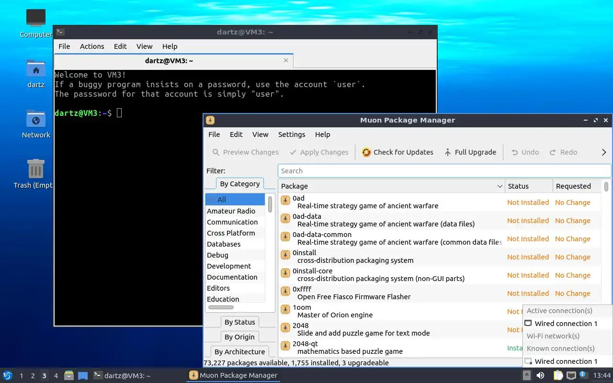Click the Full Upgrade toolbar button
613x383 pixels.
470,152
